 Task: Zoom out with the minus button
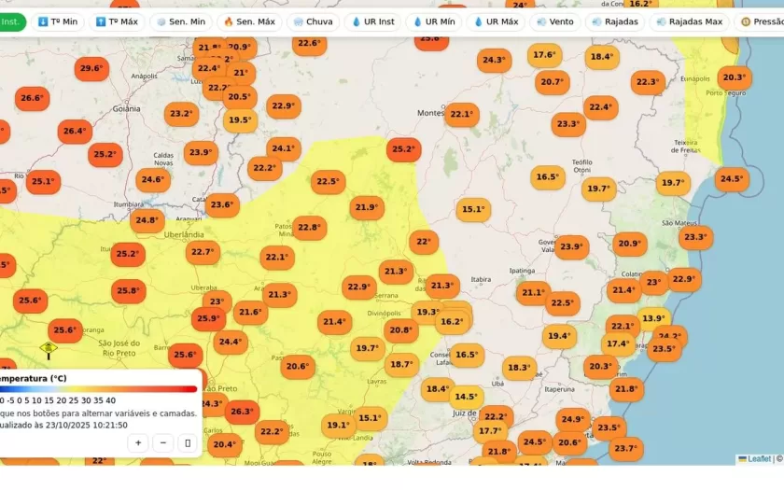pos(163,442)
